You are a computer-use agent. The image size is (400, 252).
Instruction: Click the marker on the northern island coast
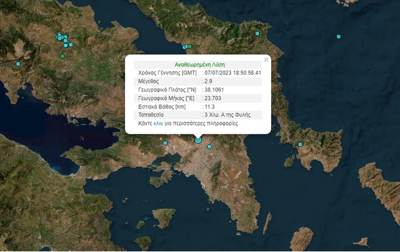[x=257, y=33]
